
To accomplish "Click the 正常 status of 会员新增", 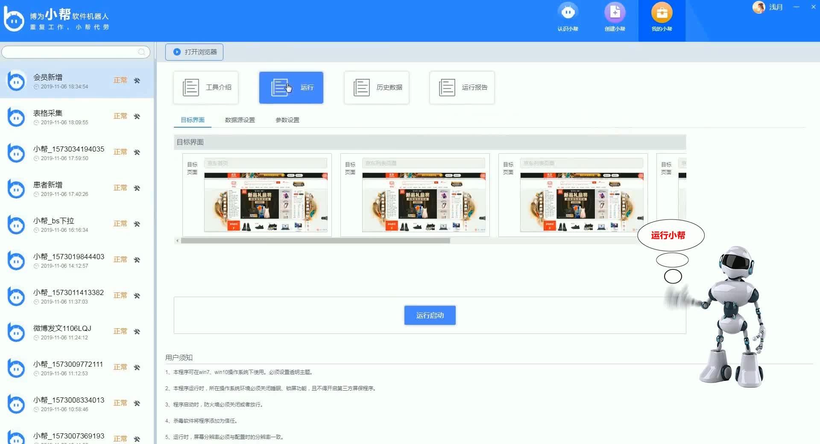I will (x=120, y=80).
